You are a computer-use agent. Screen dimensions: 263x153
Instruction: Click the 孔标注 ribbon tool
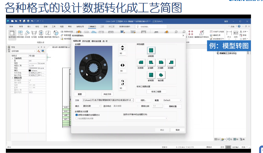190,34
